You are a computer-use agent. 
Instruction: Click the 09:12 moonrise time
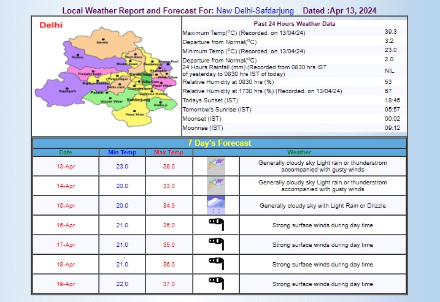(392, 128)
